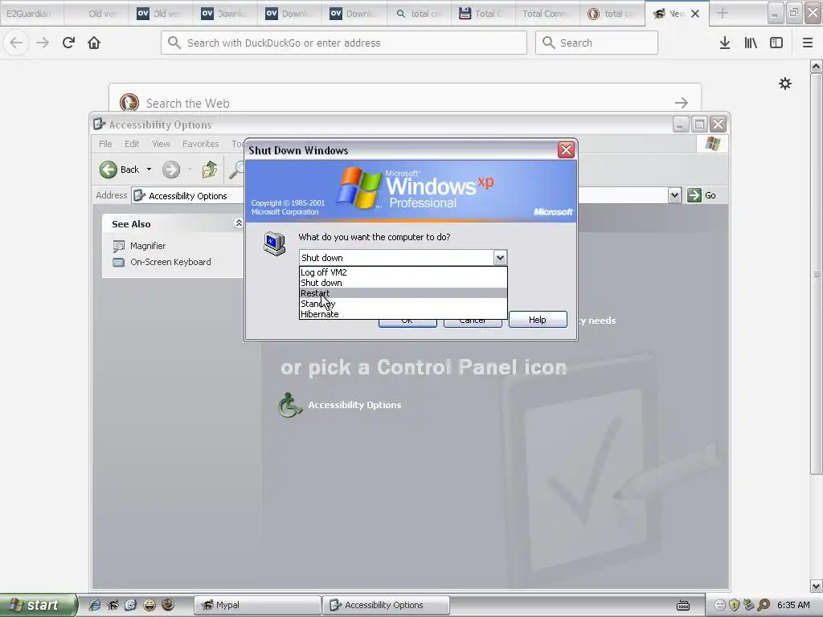Open the File menu in Accessibility Options
823x617 pixels.
tap(105, 144)
